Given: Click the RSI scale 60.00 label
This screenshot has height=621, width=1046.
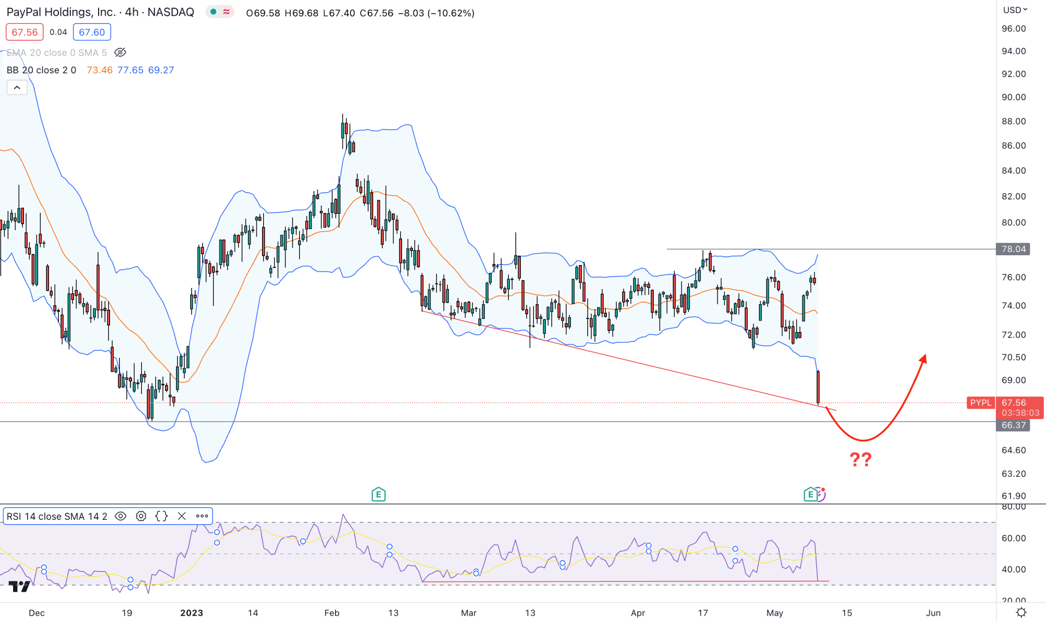Looking at the screenshot, I should point(1013,538).
